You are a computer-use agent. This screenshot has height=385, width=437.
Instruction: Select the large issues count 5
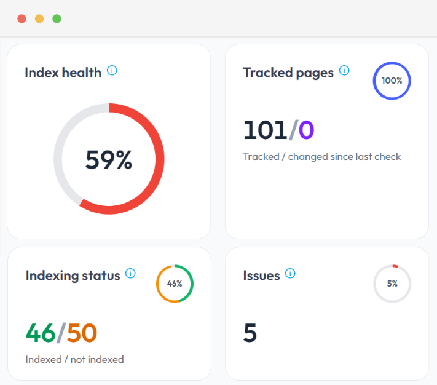tap(250, 333)
